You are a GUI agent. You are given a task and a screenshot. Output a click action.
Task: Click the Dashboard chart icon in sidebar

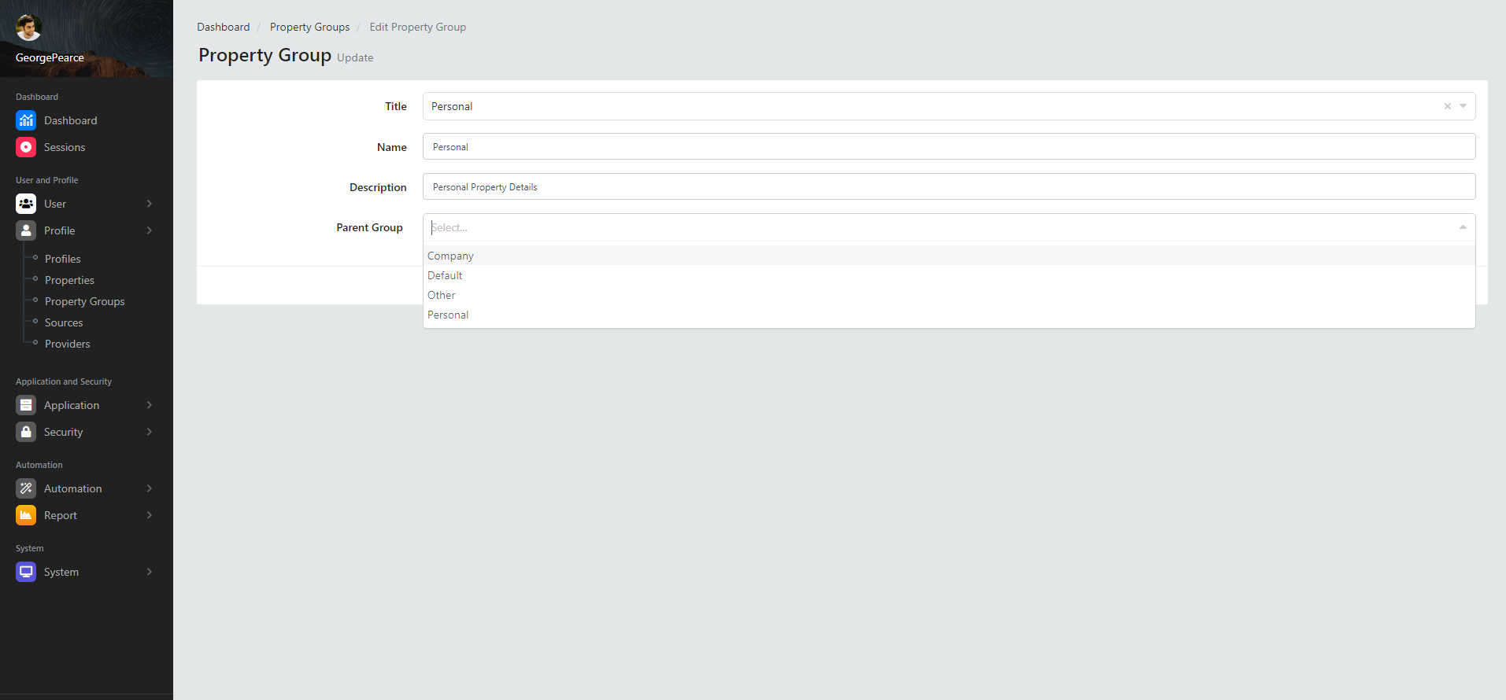pyautogui.click(x=26, y=120)
